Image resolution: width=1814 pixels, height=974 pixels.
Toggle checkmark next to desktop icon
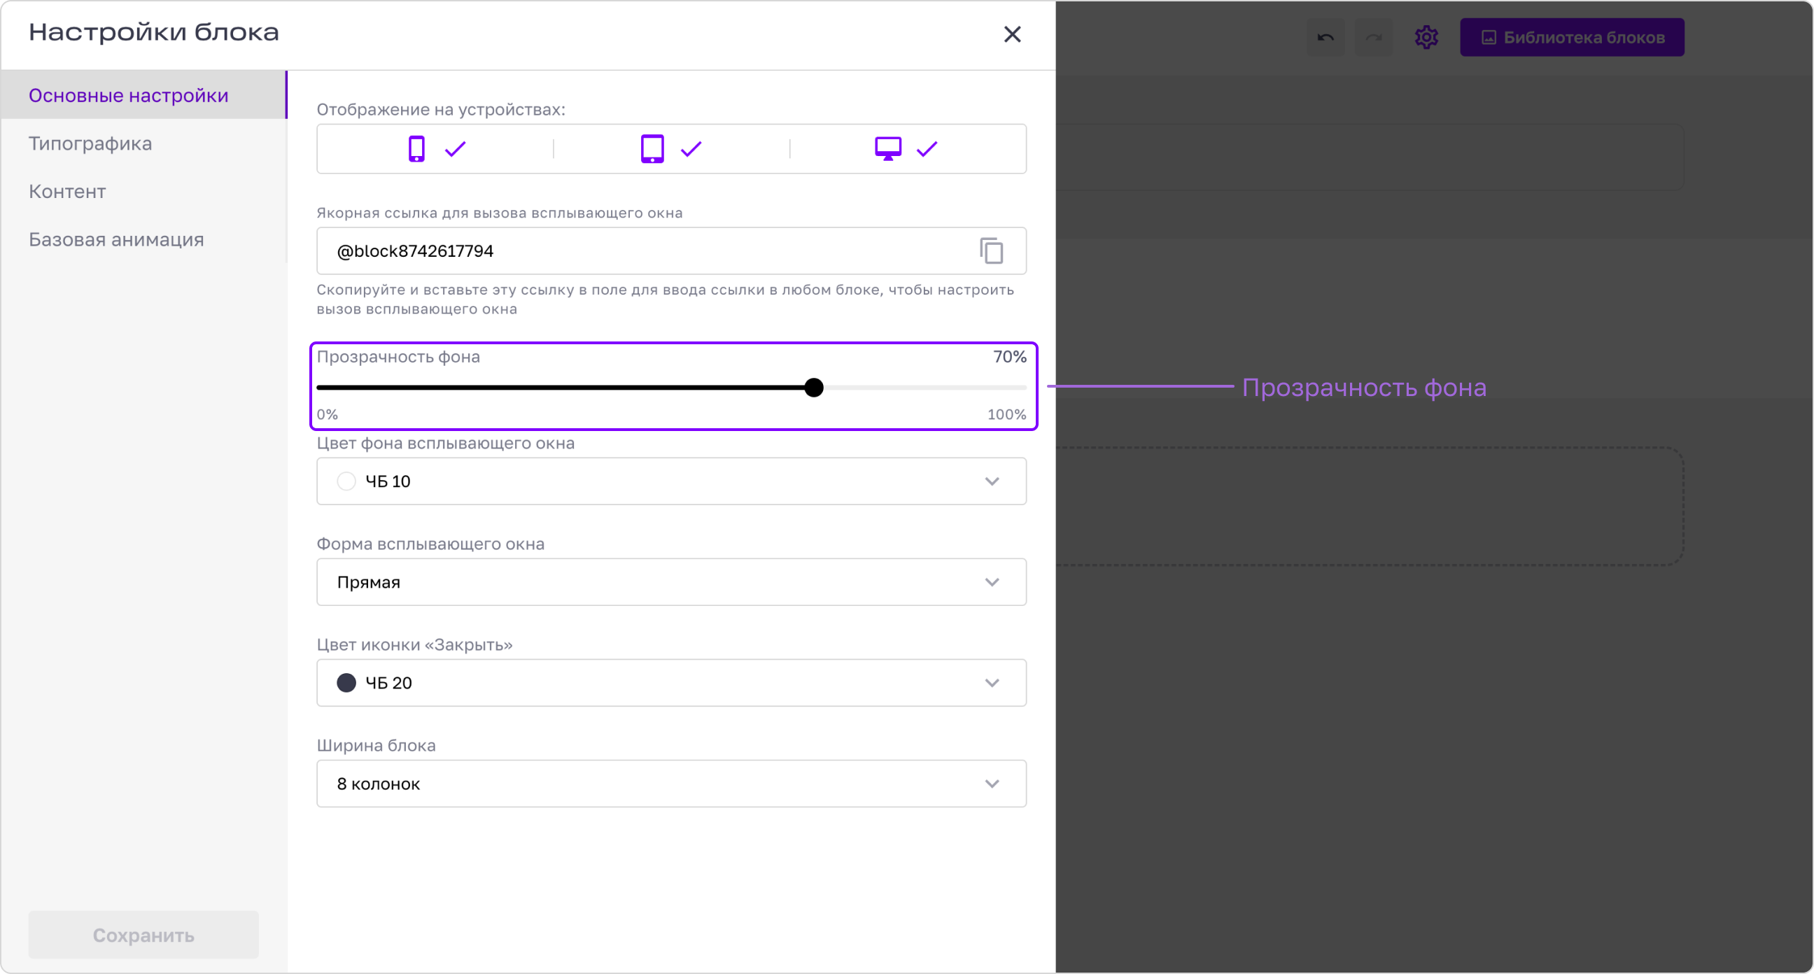click(927, 148)
